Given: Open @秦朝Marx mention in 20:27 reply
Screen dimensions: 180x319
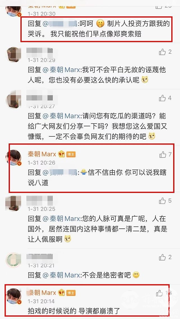Looking at the screenshot, I should tap(61, 116).
